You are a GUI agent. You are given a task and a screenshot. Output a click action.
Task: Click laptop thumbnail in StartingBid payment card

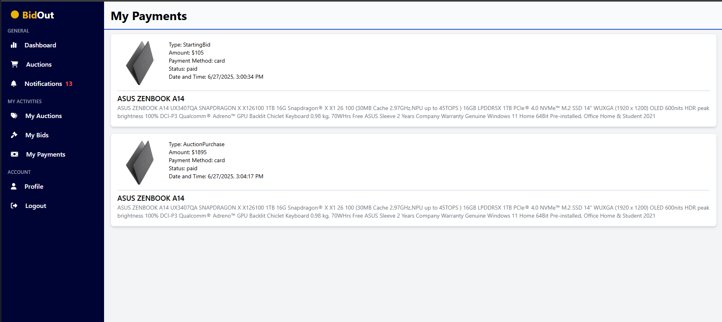140,63
